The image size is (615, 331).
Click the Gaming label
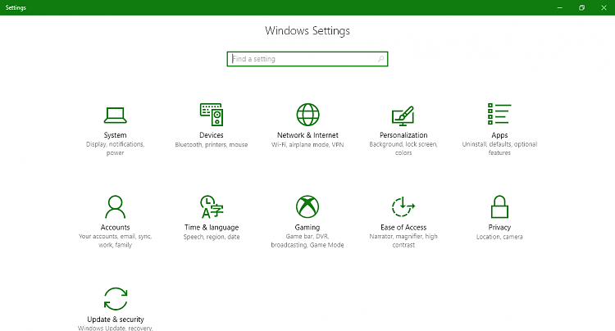click(307, 227)
